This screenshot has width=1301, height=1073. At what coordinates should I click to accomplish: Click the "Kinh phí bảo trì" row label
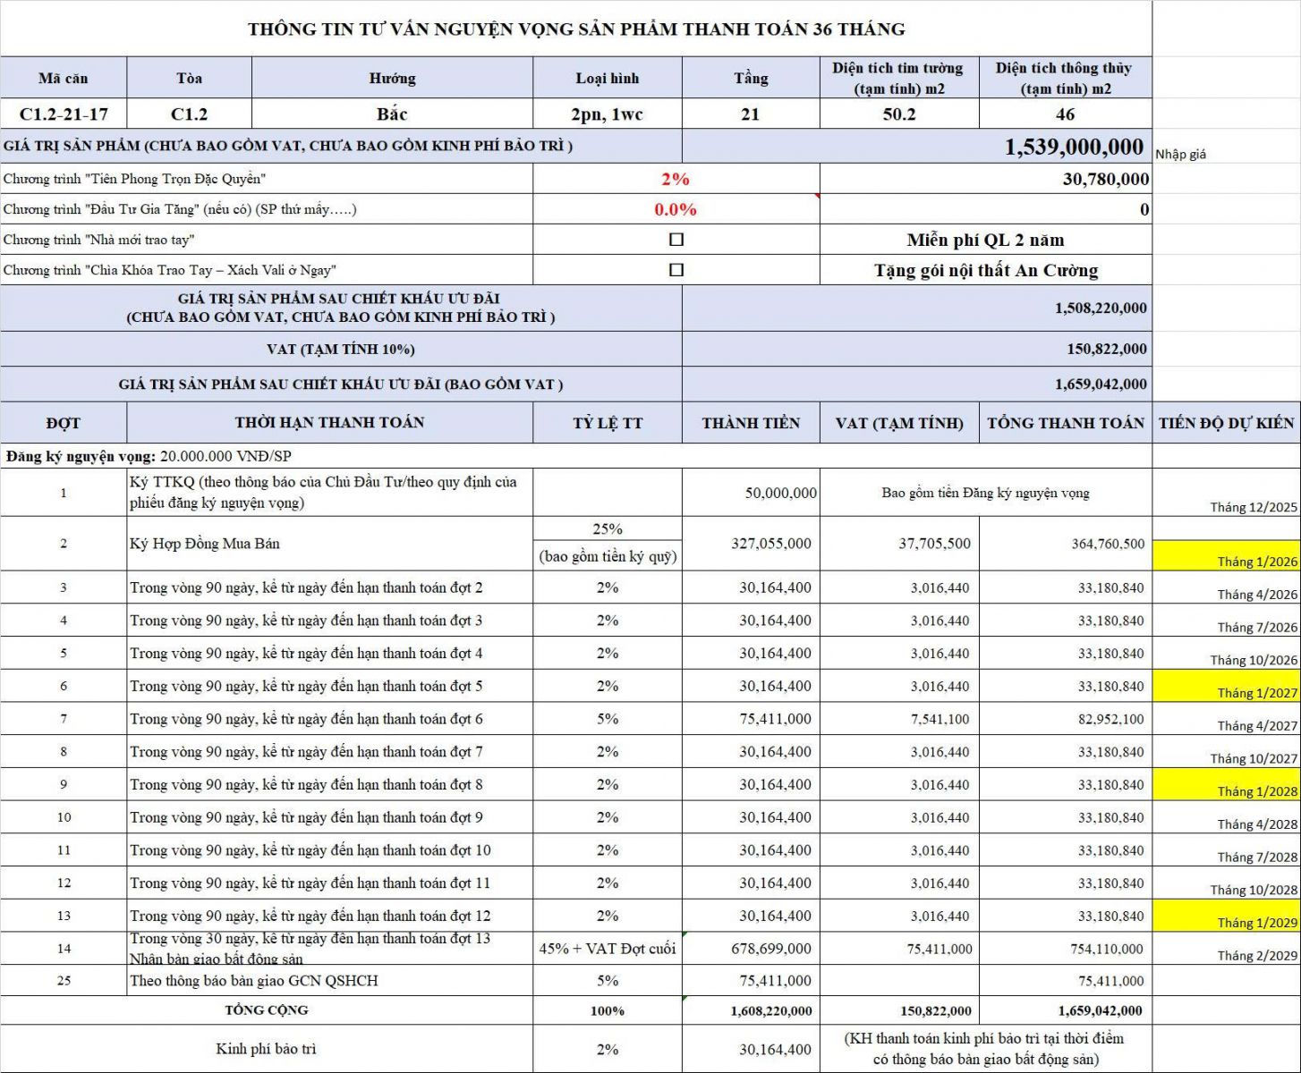266,1049
